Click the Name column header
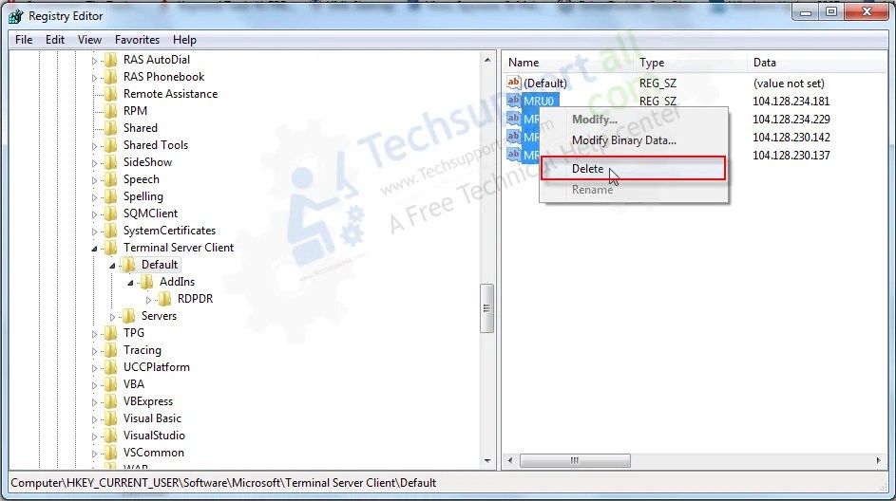The width and height of the screenshot is (896, 501). pyautogui.click(x=567, y=63)
